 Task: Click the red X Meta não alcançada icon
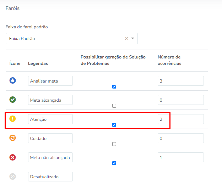click(x=12, y=157)
